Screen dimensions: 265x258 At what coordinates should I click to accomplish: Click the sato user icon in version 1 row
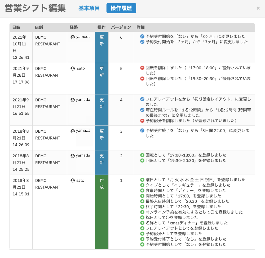click(73, 181)
